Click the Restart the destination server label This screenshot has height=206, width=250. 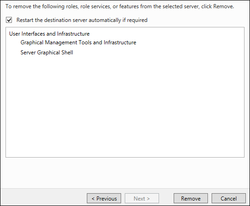(82, 20)
